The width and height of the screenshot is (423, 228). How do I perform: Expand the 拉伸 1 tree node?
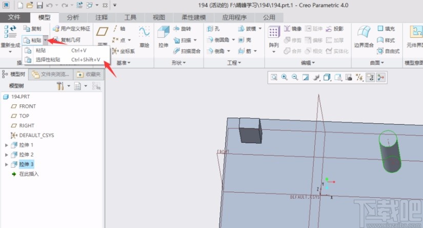click(x=7, y=145)
